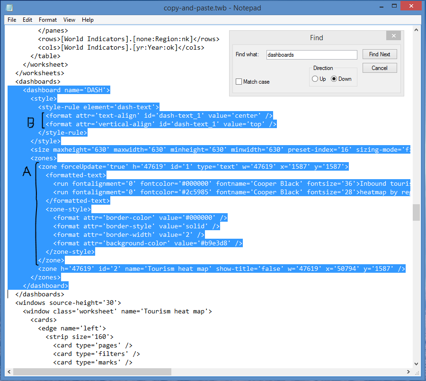Click the horizontal scrollbar right arrow
426x381 pixels.
[408, 372]
